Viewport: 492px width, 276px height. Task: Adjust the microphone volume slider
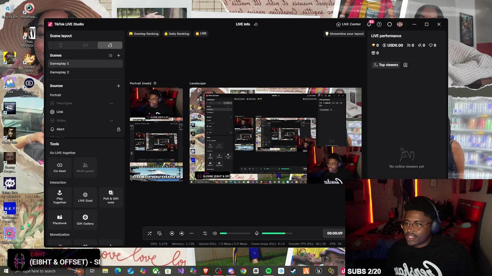click(277, 233)
